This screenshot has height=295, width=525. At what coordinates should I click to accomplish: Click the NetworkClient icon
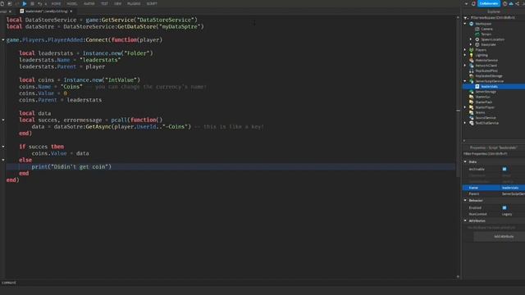pyautogui.click(x=472, y=66)
